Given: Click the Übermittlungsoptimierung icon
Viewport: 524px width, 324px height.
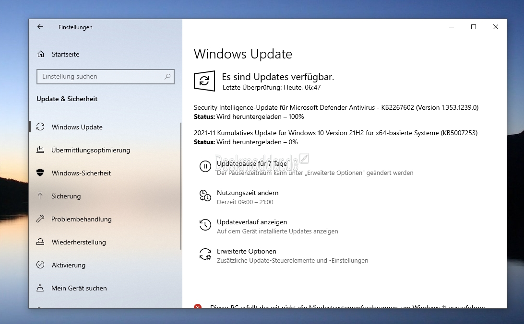Looking at the screenshot, I should 40,150.
